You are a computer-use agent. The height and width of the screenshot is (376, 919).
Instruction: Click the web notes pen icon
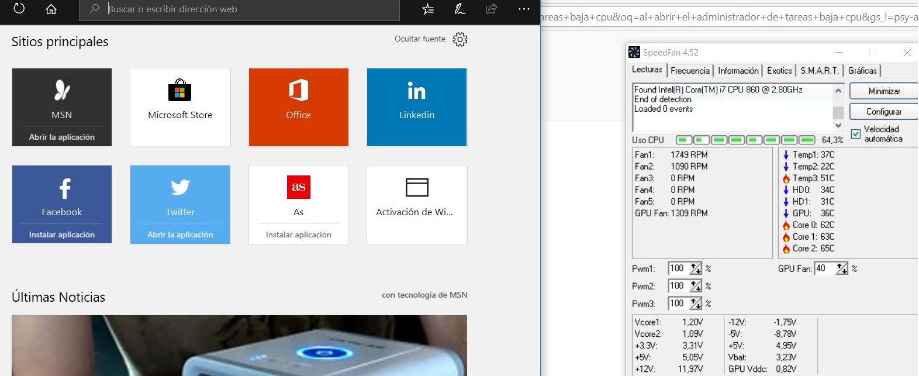tap(459, 9)
